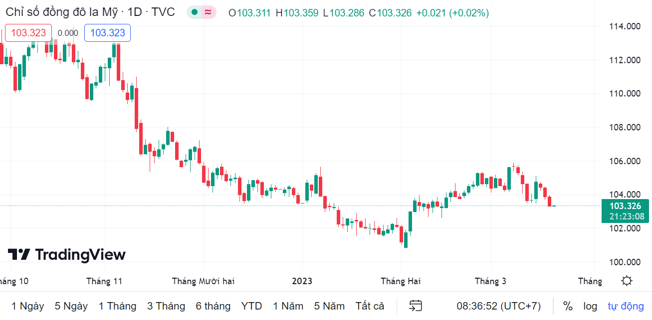Open the timezone menu showing UTC+7
Screen dimensions: 652x320
click(x=498, y=306)
